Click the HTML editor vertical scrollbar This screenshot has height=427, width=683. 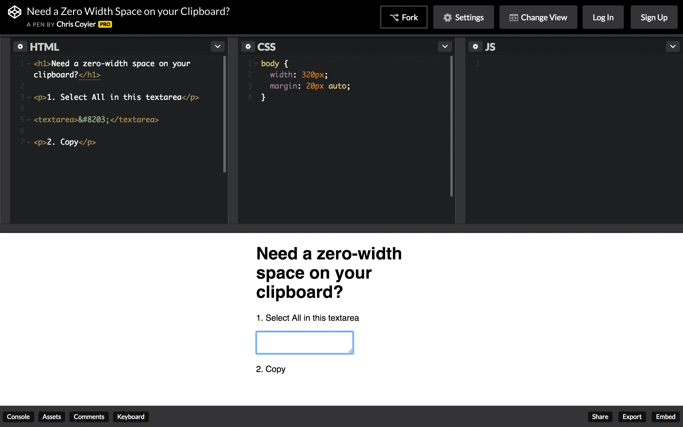[x=225, y=114]
